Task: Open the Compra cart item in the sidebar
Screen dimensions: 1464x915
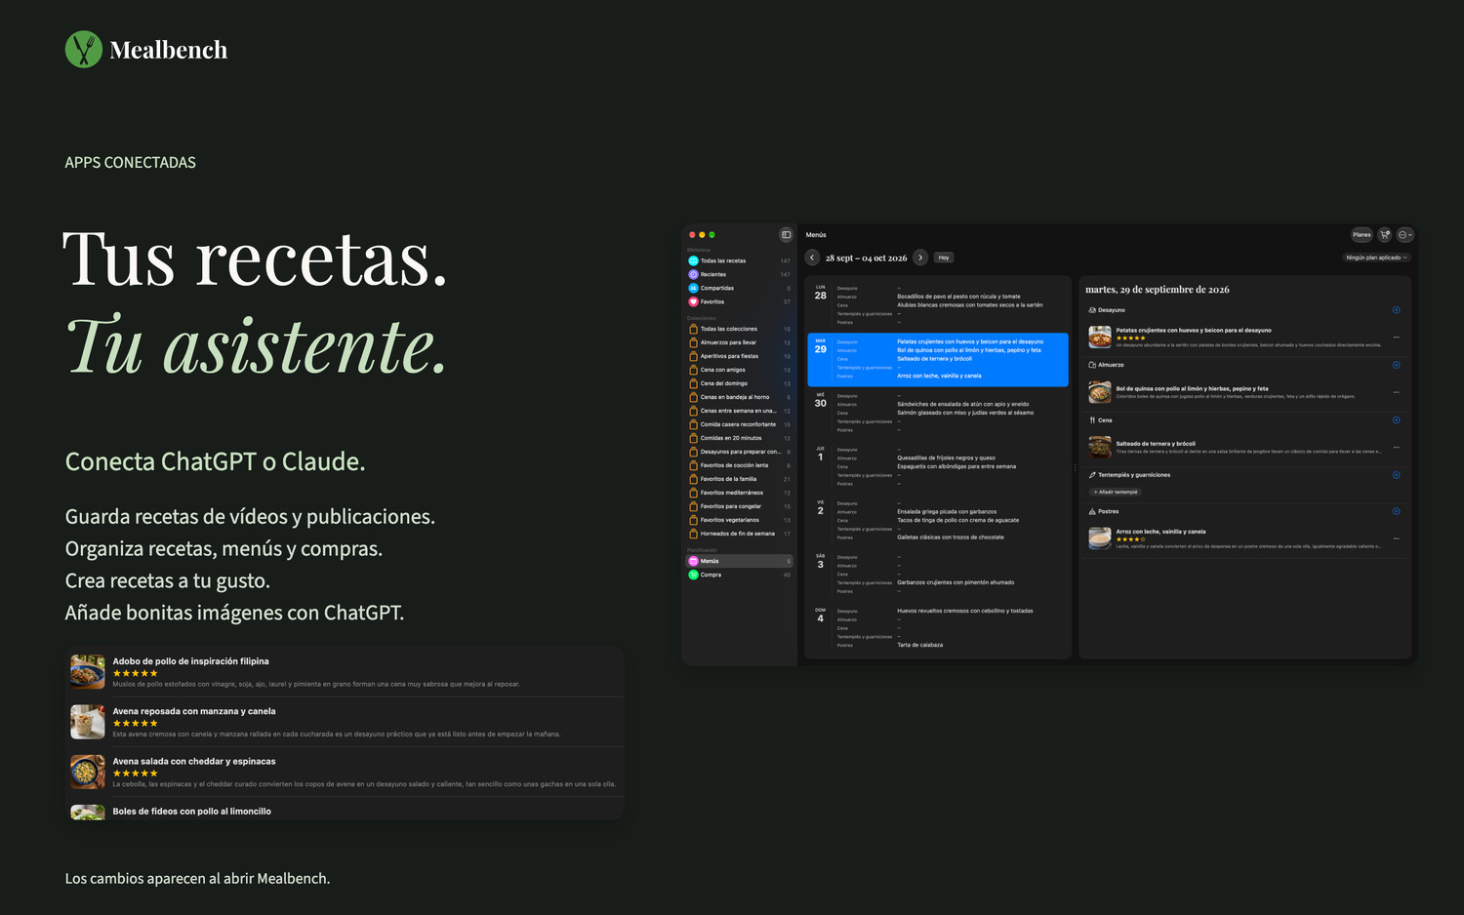Action: [x=740, y=575]
